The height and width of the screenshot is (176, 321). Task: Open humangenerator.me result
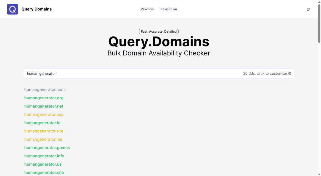point(43,140)
